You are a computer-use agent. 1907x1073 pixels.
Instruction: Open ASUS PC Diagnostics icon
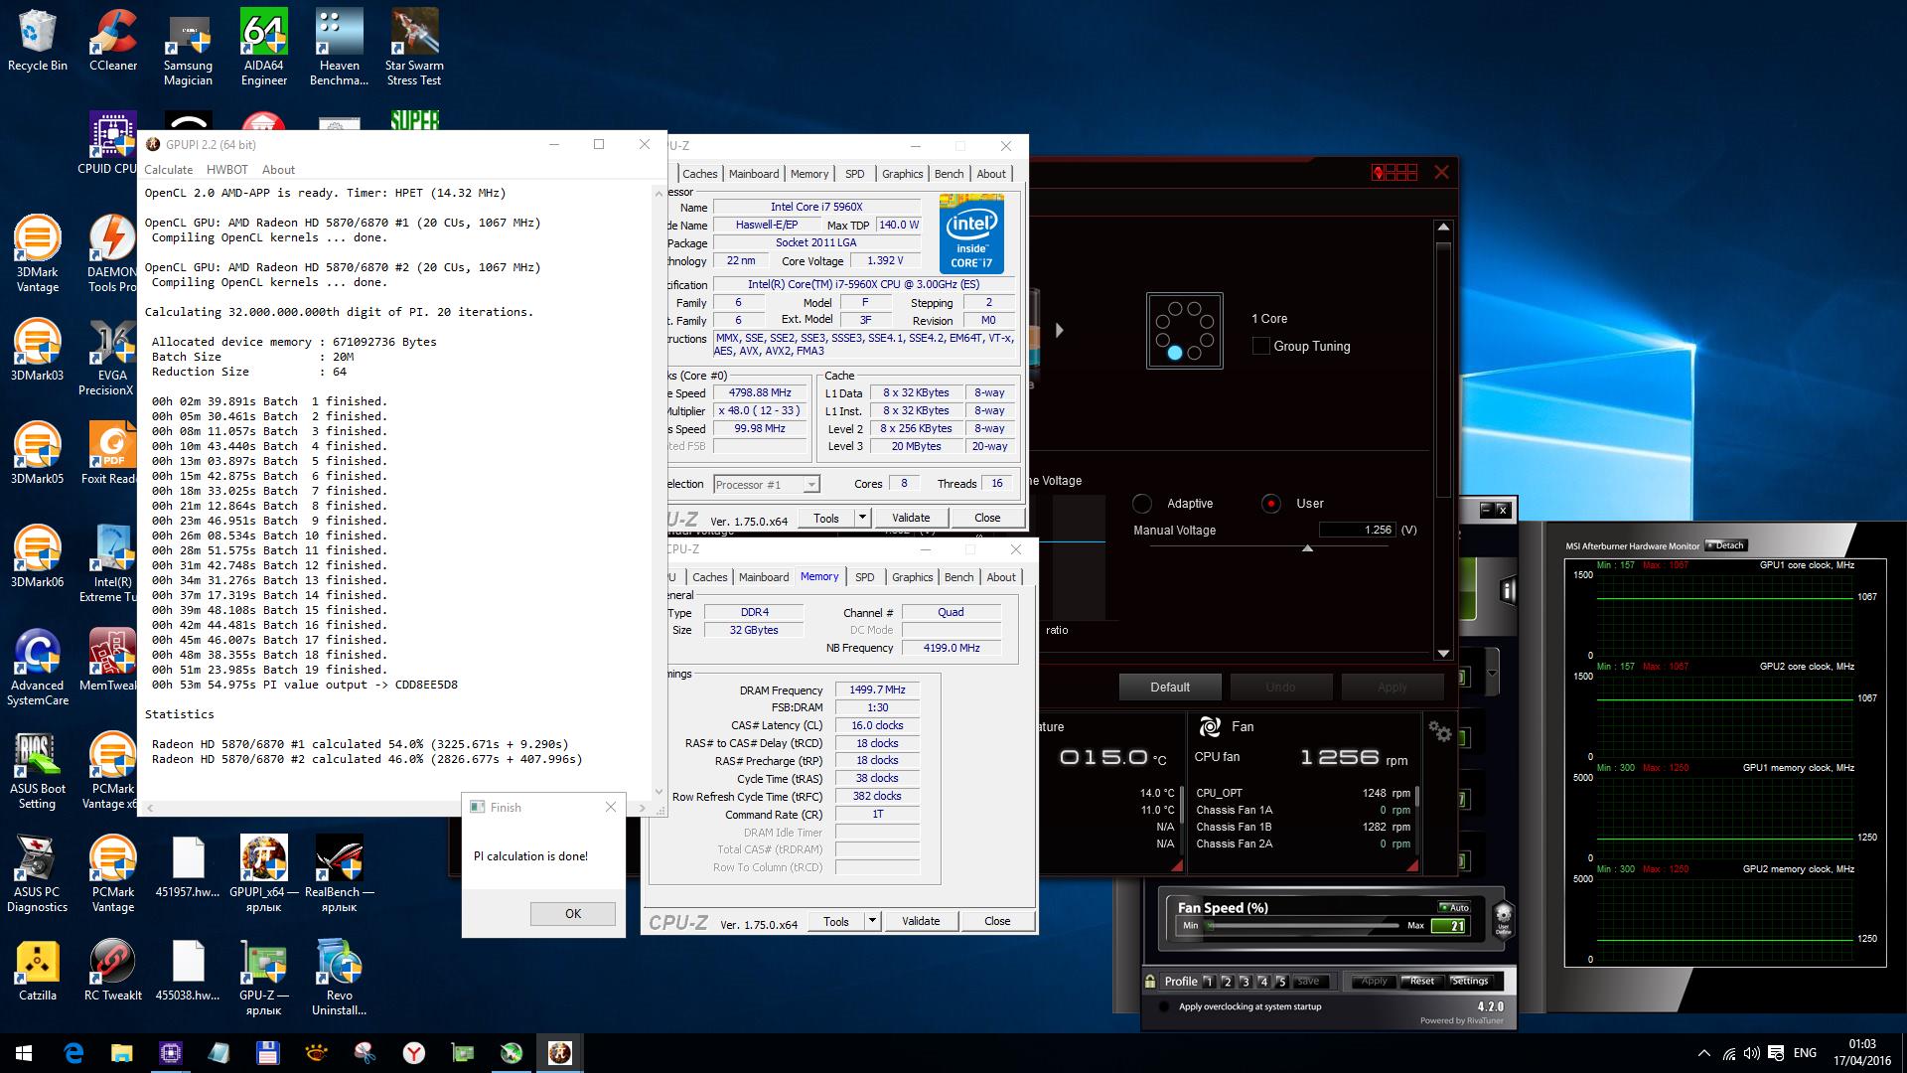tap(38, 873)
